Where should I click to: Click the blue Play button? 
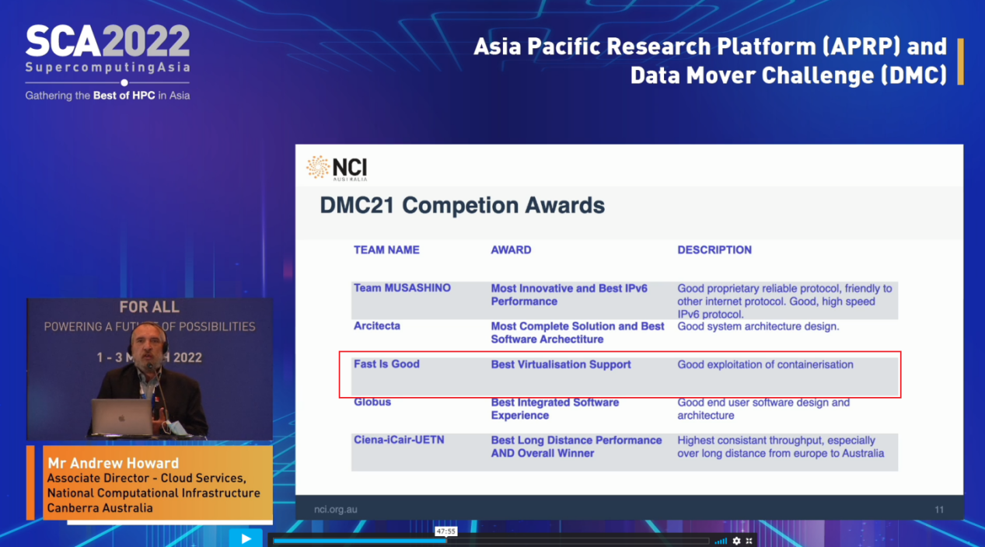click(246, 538)
